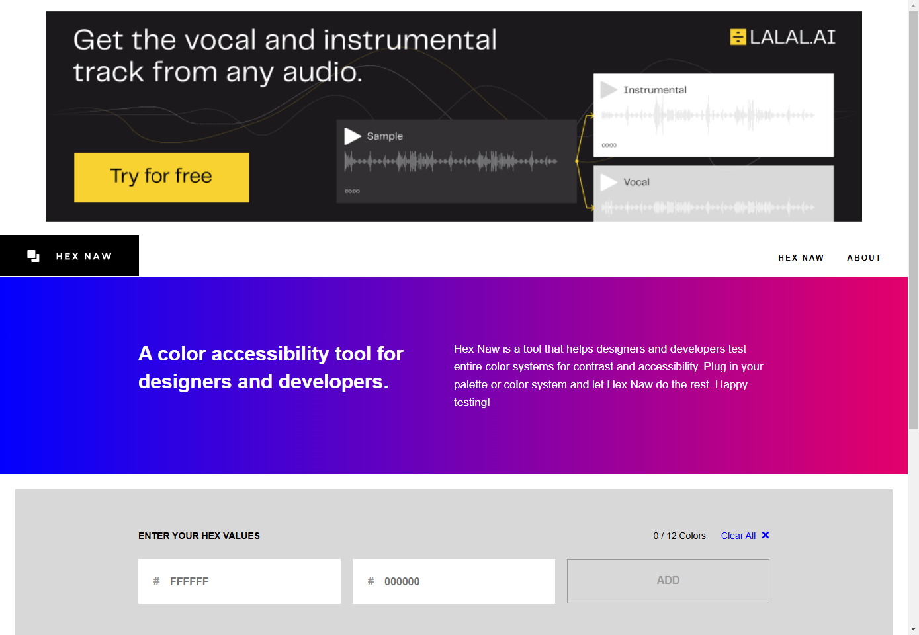Image resolution: width=919 pixels, height=635 pixels.
Task: Click the hash symbol in the FFFFFF field
Action: click(157, 581)
